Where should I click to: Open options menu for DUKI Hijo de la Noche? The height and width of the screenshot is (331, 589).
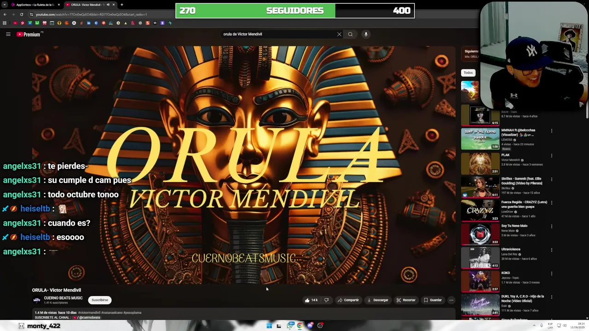pos(551,297)
